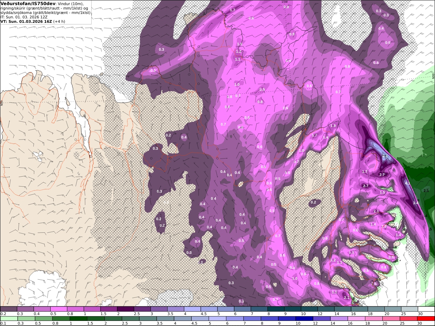Select the VT: Sun. 01.03.2026 16Z valid time line
Viewport: 435px width, 326px height.
[27, 21]
